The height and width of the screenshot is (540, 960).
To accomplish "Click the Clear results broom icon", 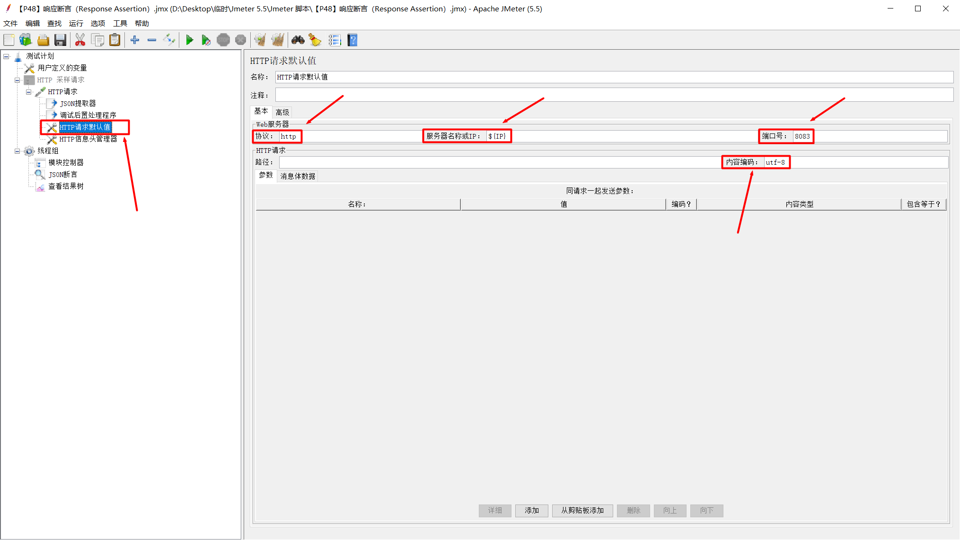I will point(260,40).
